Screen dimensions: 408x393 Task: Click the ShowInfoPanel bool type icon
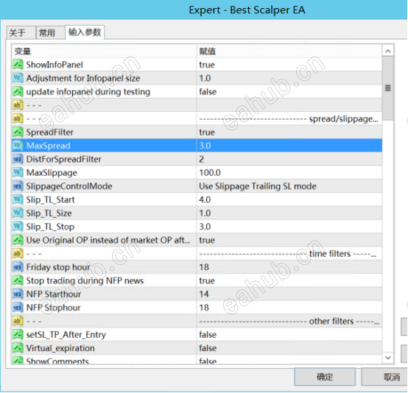(18, 65)
